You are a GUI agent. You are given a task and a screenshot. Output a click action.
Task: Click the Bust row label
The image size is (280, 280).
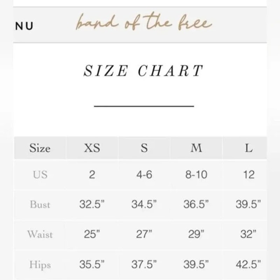[40, 204]
